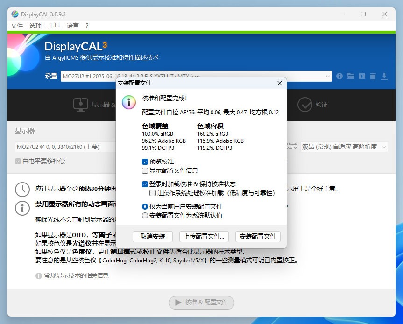Click the 115.9% Adobe RGB volume value
The height and width of the screenshot is (324, 403).
[220, 141]
